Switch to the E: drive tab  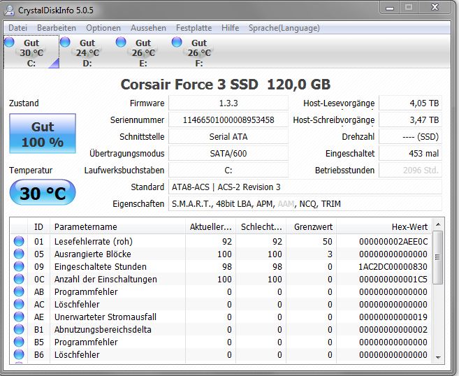pos(143,52)
